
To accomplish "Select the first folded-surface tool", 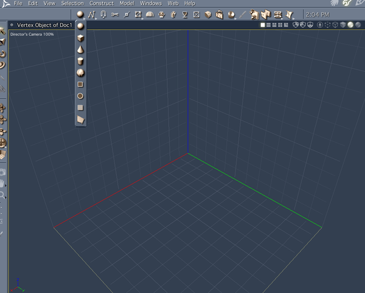I will point(254,15).
